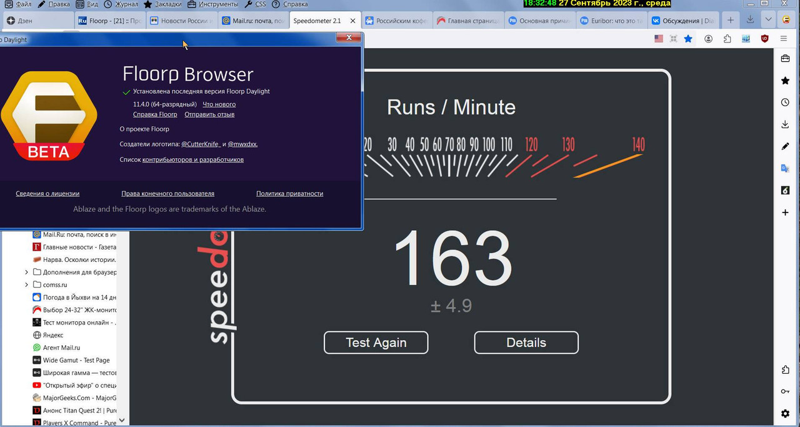Viewport: 800px width, 427px height.
Task: Expand the comss.ru bookmark folder
Action: click(26, 284)
